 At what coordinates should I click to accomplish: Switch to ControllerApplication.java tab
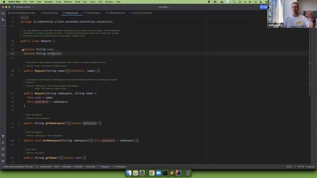pos(21,13)
